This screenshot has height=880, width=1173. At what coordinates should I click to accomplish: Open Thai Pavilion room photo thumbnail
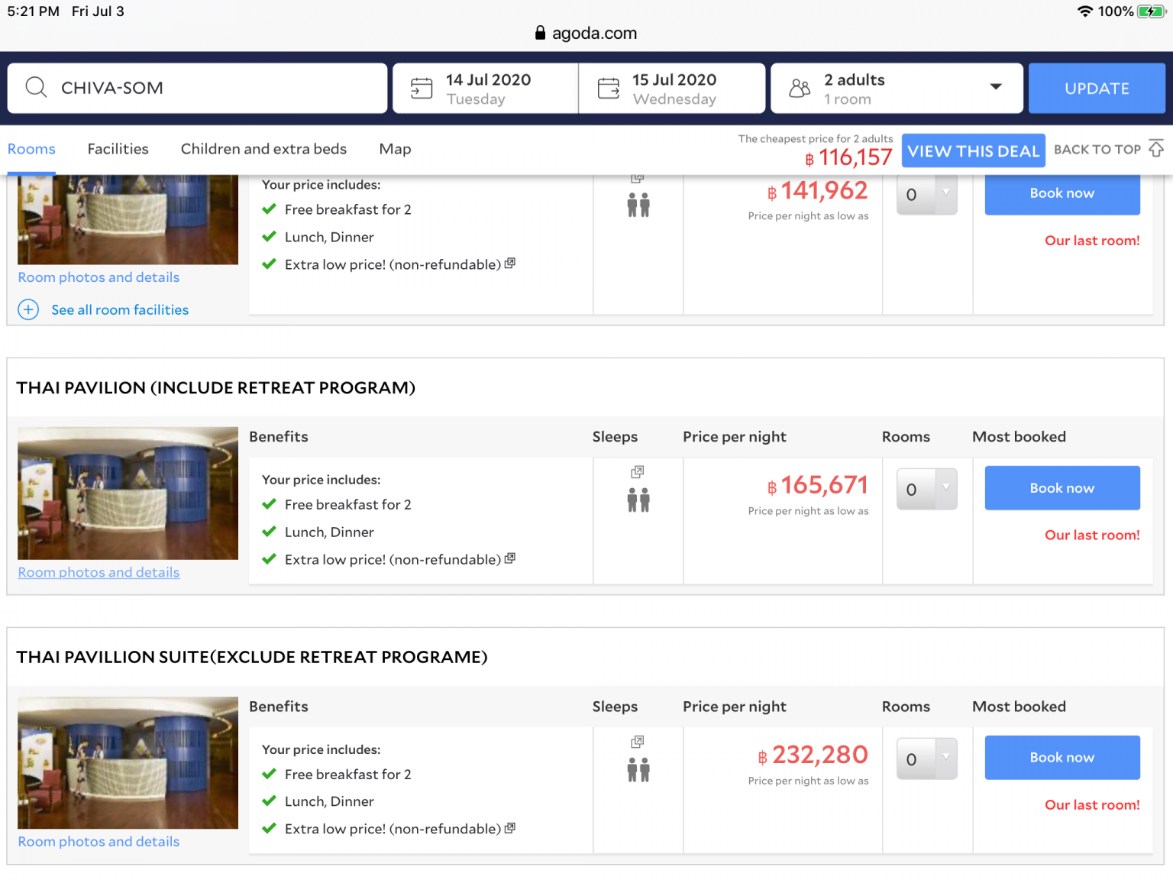tap(128, 493)
